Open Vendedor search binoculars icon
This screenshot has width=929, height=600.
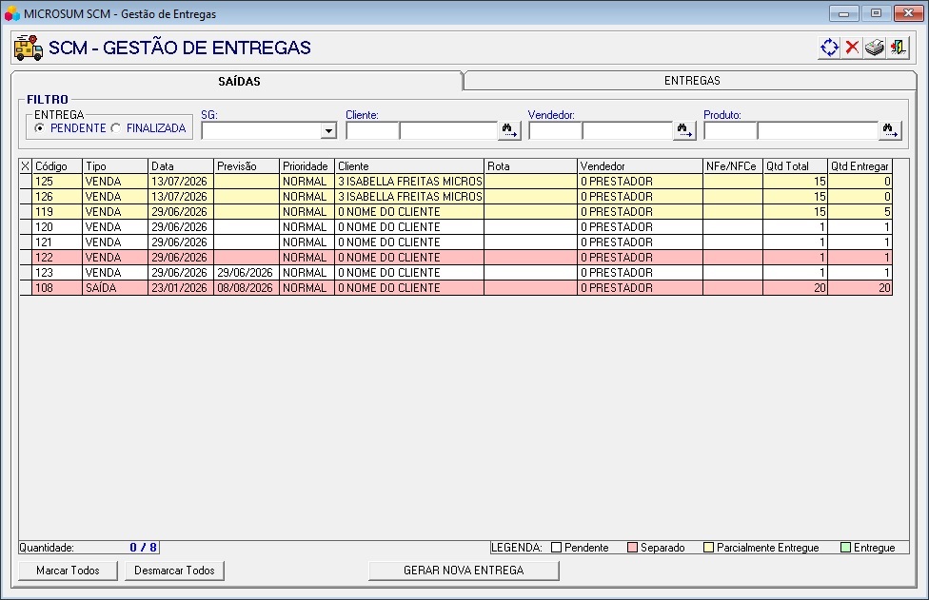coord(684,130)
